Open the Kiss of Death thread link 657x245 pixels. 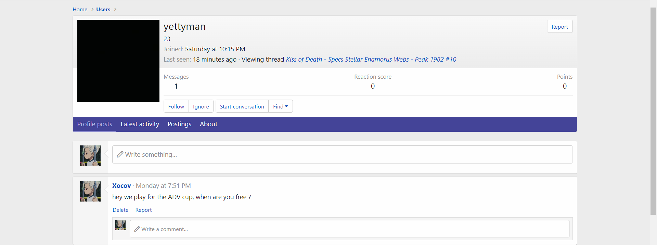371,60
